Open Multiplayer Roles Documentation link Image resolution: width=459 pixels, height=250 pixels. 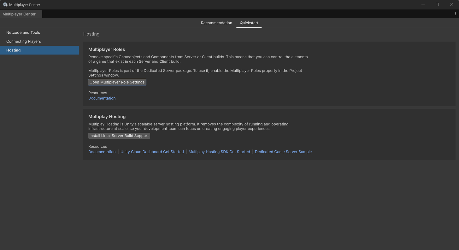click(102, 98)
